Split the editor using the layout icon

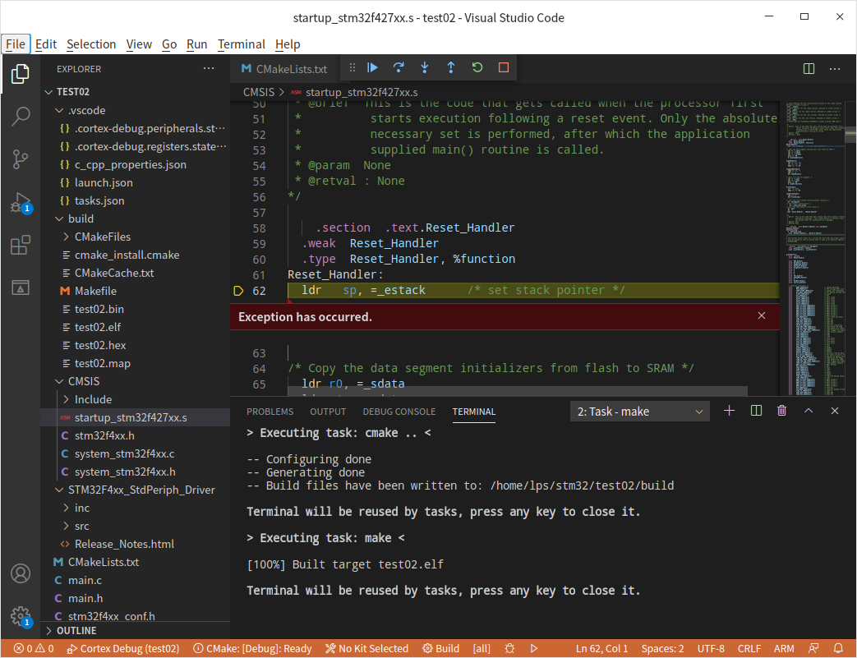[x=809, y=69]
